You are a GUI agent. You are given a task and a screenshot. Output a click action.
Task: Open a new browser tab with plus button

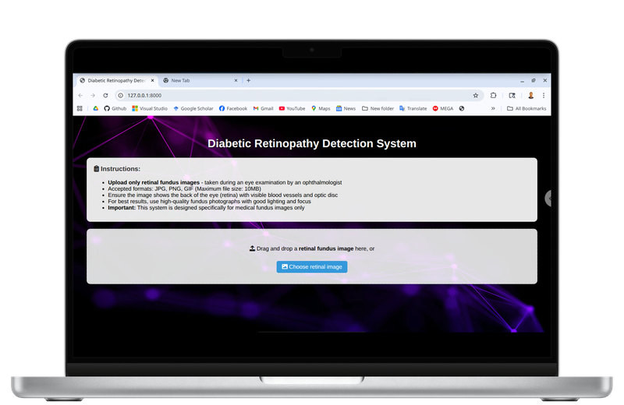pos(248,80)
